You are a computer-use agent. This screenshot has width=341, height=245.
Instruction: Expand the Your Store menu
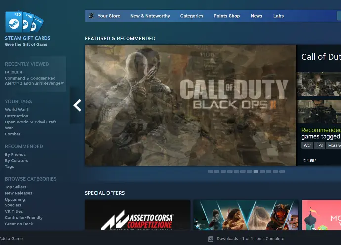tap(109, 16)
